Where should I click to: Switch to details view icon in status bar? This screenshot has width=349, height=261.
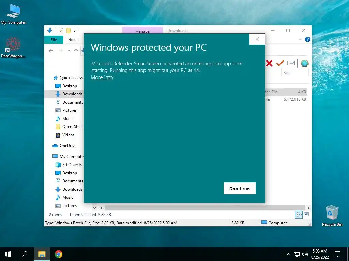299,214
